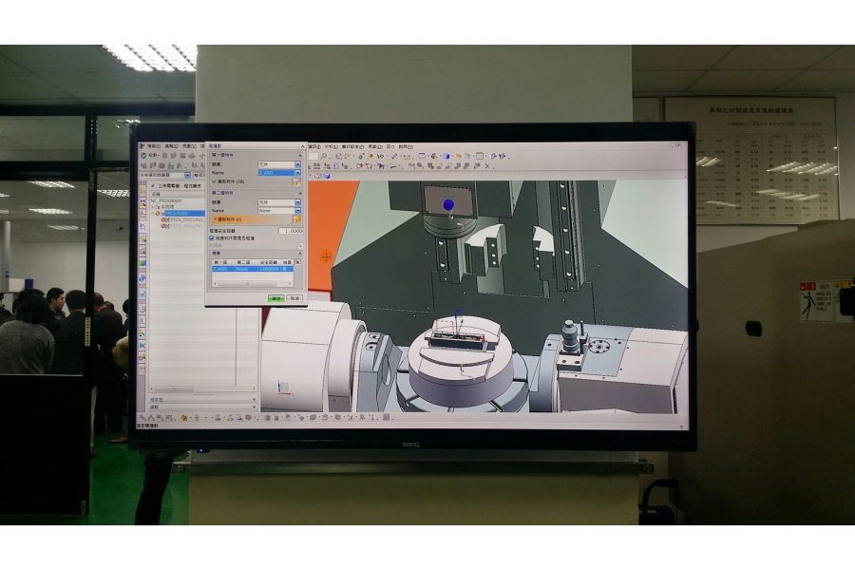Click the New file icon beside Start
The image size is (855, 570).
(x=164, y=156)
